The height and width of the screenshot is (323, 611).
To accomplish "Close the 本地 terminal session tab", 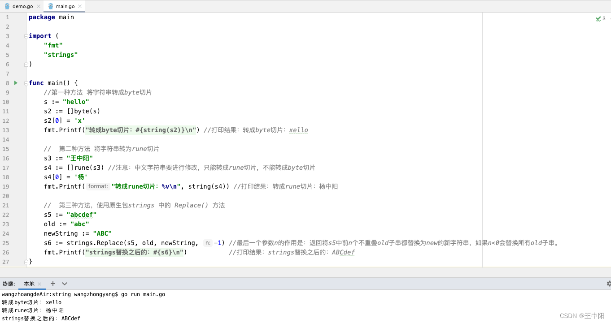I will click(39, 284).
